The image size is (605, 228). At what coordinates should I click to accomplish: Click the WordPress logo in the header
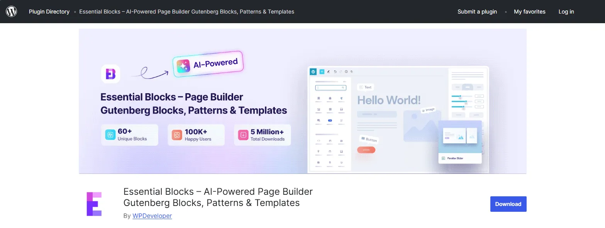[x=12, y=12]
